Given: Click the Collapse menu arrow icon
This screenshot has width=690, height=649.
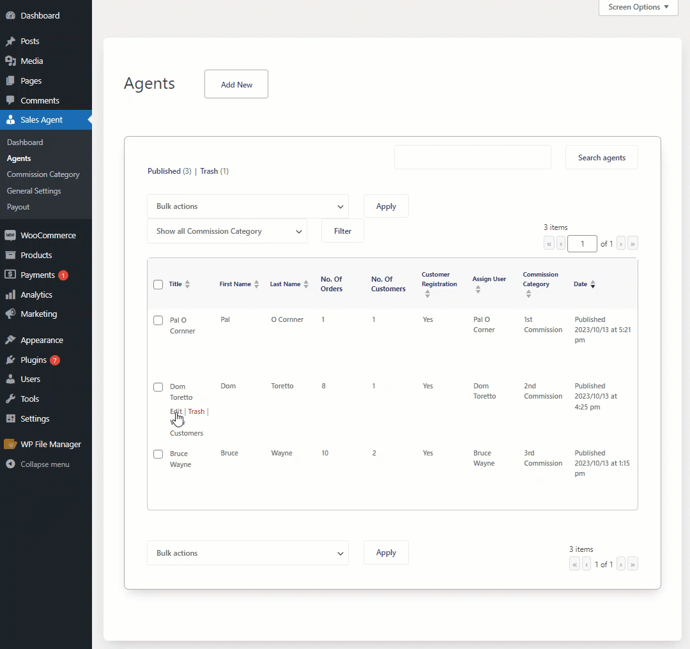Looking at the screenshot, I should 11,464.
